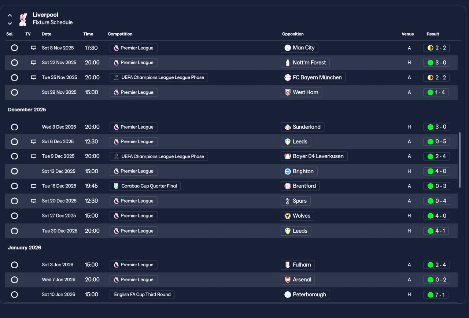Click the down chevron beside Fixture Schedule
This screenshot has width=469, height=318.
(x=10, y=23)
